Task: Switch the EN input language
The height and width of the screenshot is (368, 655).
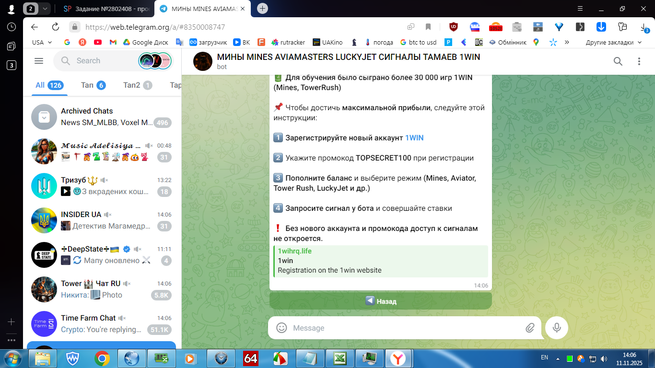Action: pyautogui.click(x=544, y=357)
